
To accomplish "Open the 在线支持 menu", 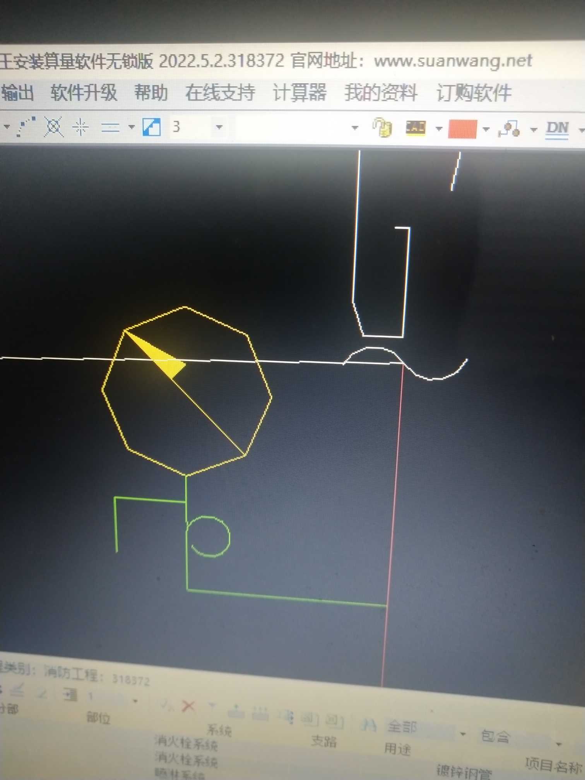I will pyautogui.click(x=220, y=93).
